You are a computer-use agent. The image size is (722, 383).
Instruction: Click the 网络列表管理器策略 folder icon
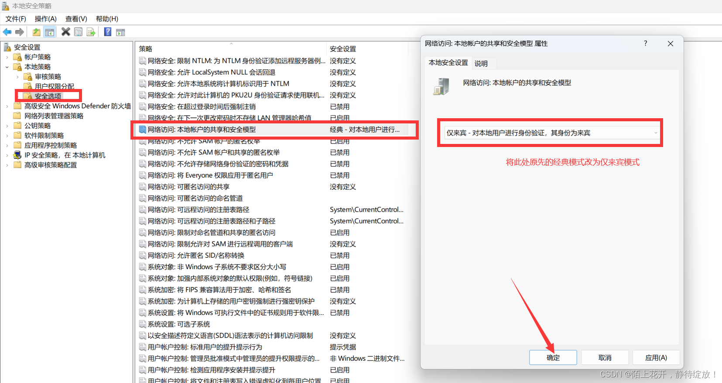[17, 116]
